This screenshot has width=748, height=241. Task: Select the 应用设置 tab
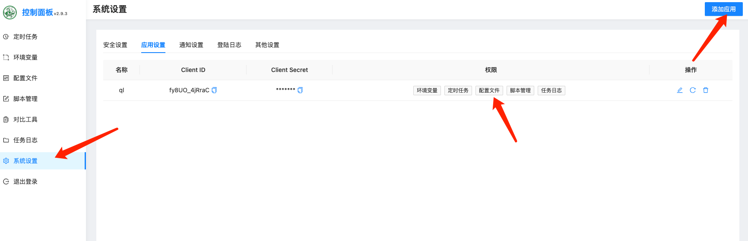tap(153, 45)
